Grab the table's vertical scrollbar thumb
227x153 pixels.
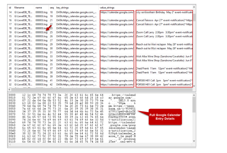[x=194, y=17]
